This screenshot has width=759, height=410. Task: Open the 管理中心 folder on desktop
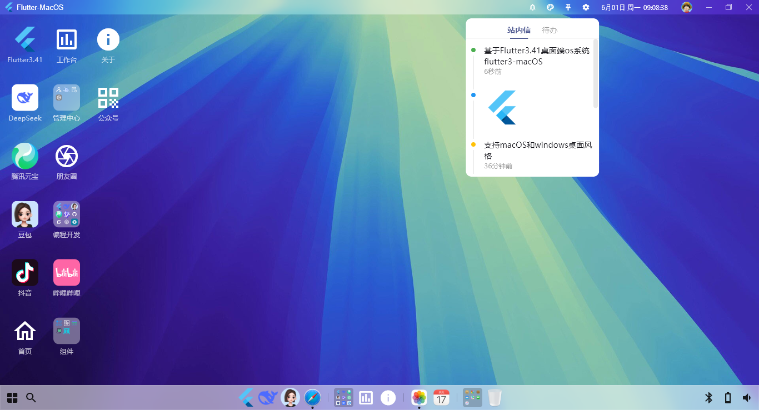[x=67, y=98]
